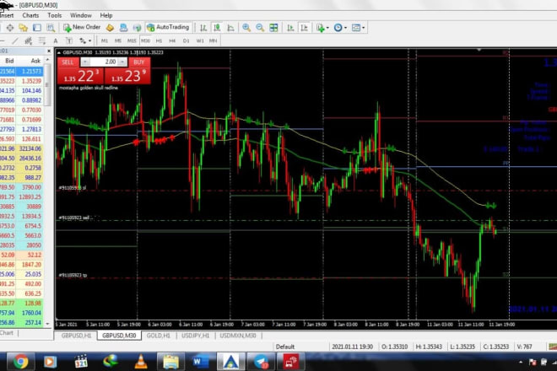Click Market Watch scrollbar down arrow
Viewport: 557px width, 371px height.
[x=48, y=324]
